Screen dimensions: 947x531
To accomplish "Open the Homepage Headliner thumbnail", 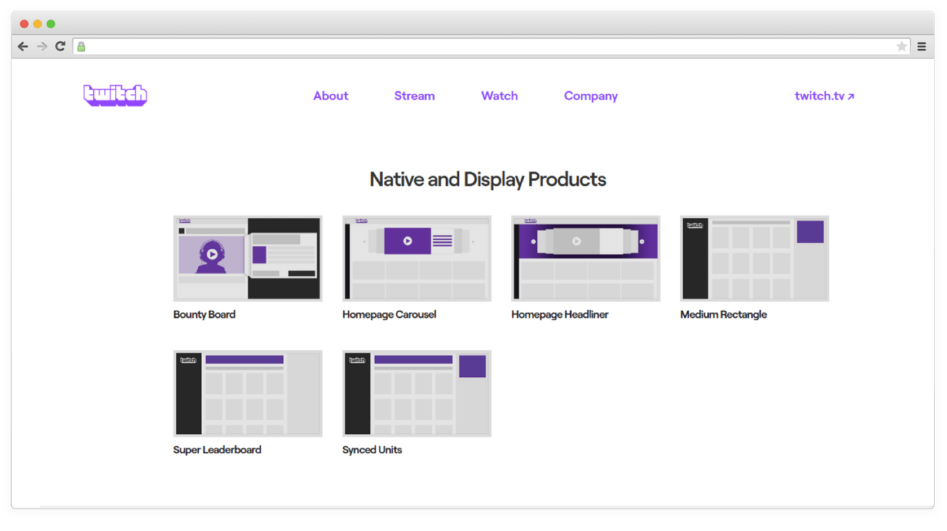I will tap(586, 259).
